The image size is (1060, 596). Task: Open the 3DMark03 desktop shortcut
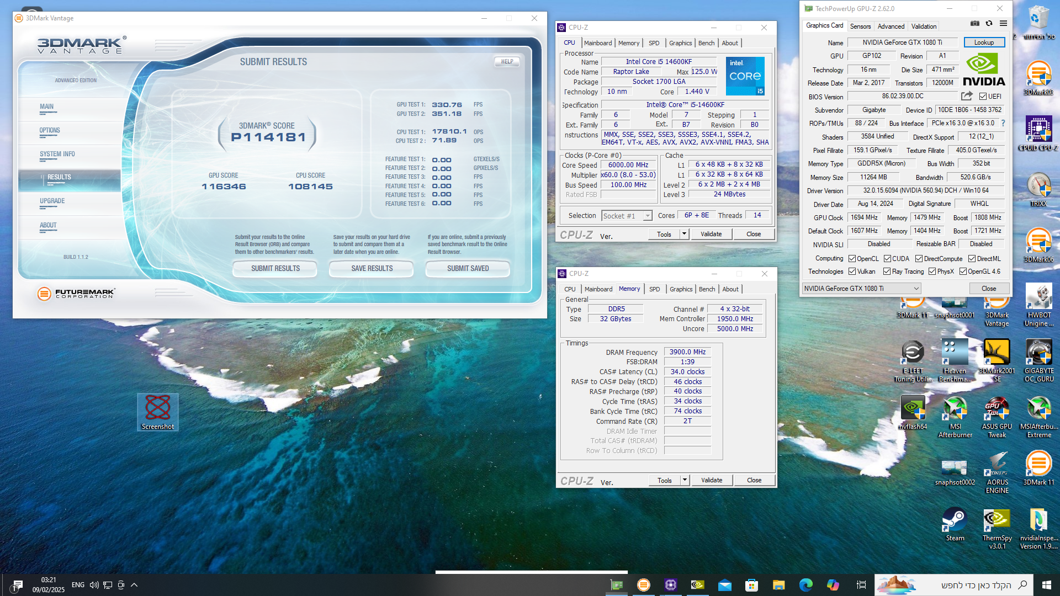(1039, 77)
